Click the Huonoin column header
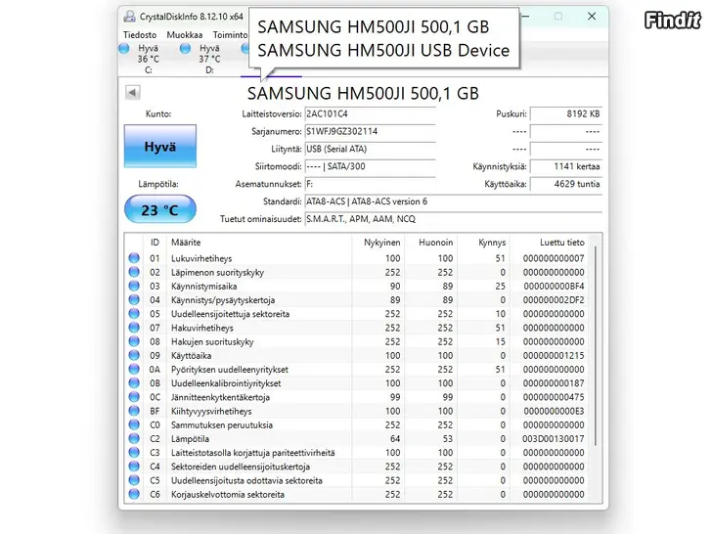 (x=430, y=243)
